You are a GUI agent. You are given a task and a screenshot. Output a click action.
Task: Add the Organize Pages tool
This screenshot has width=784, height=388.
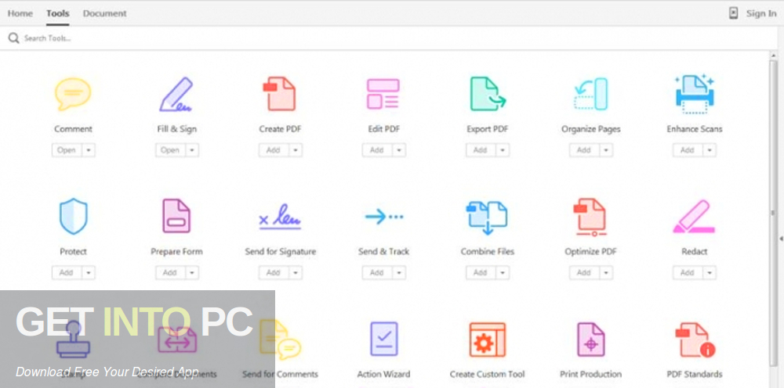coord(584,150)
